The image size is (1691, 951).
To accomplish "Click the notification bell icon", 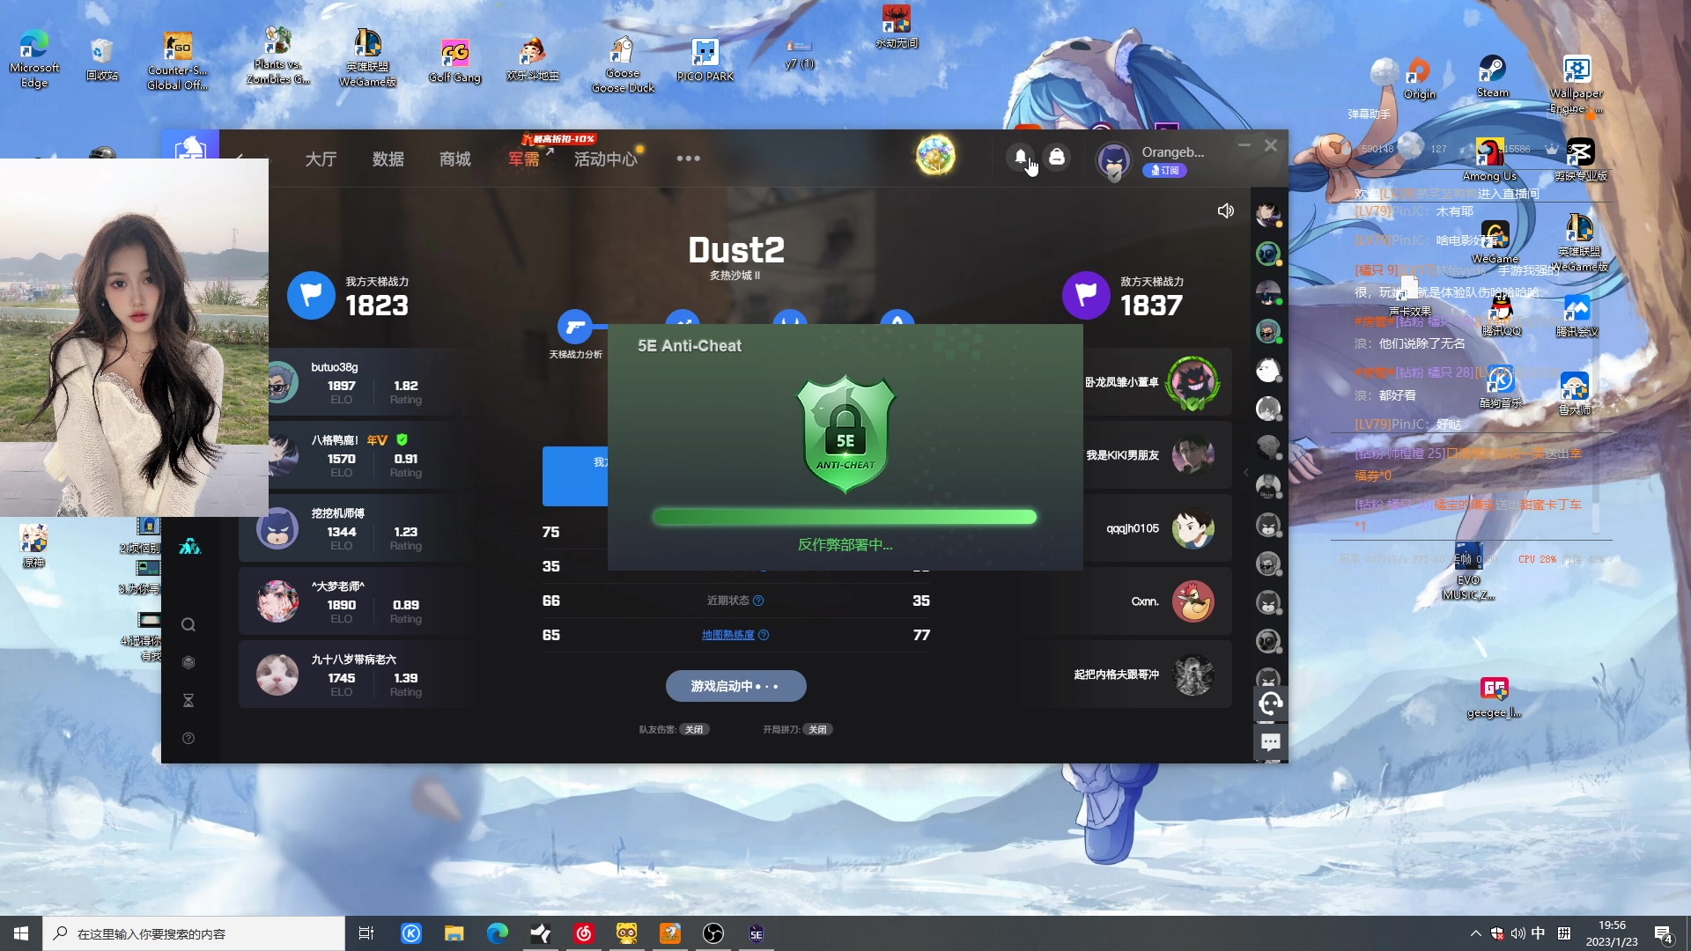I will click(x=1020, y=157).
